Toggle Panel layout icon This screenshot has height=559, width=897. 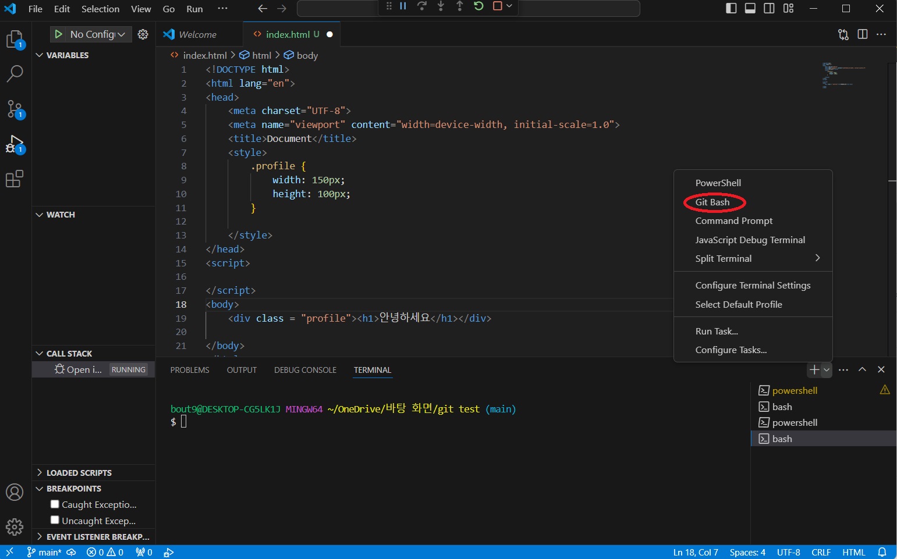click(750, 8)
